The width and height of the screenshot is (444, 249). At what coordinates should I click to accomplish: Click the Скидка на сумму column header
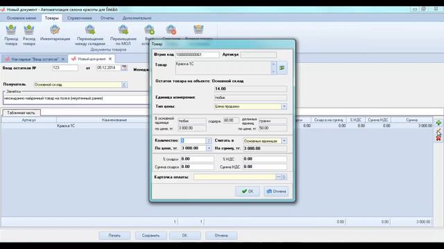point(328,120)
